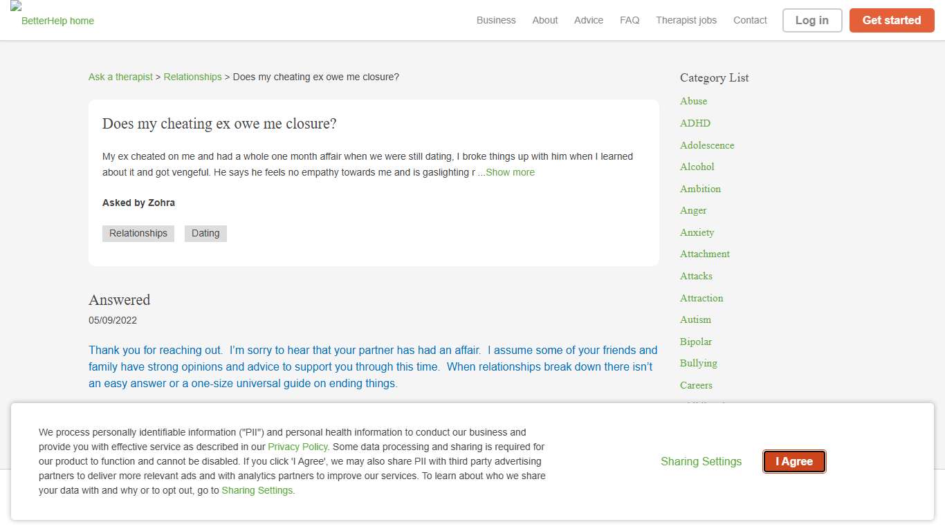Open the Bullying category
This screenshot has width=945, height=531.
[698, 363]
